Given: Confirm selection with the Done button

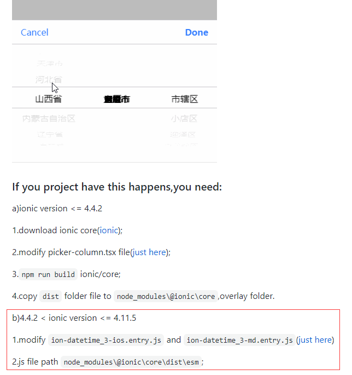Looking at the screenshot, I should click(197, 32).
